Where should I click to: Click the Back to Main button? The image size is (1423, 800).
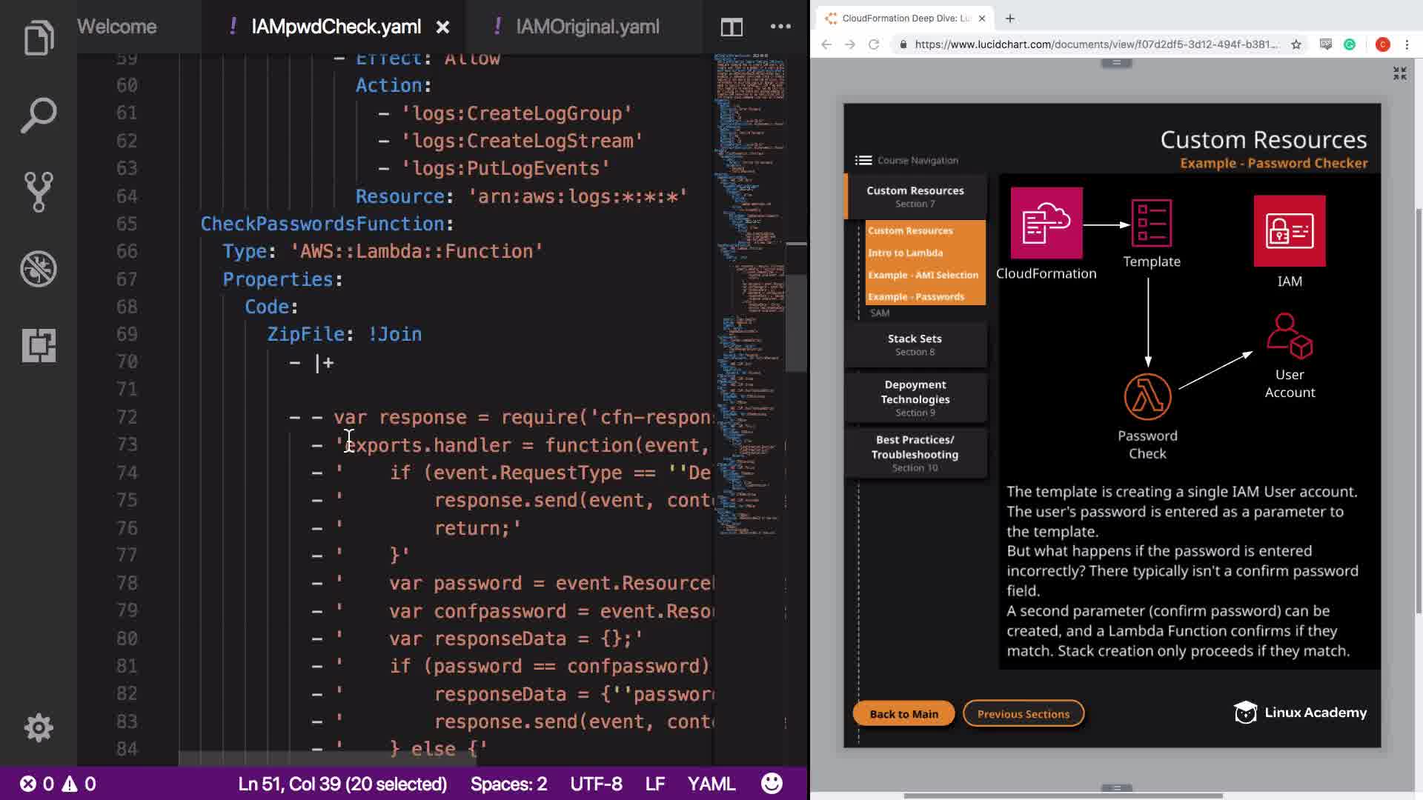click(903, 713)
